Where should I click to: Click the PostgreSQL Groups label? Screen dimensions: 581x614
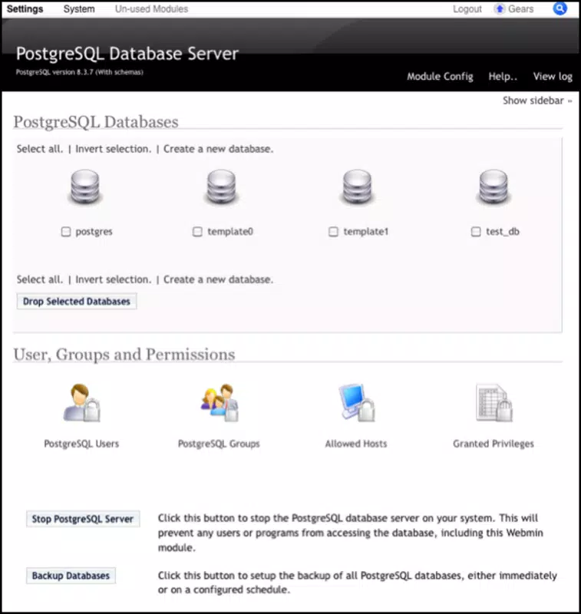coord(219,444)
